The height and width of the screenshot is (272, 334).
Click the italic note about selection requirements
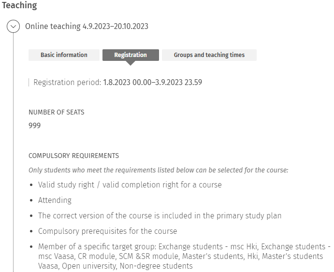pos(158,170)
